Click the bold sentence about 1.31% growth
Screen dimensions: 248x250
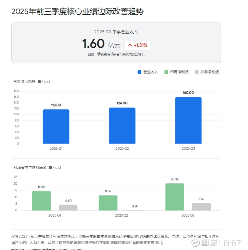point(125,236)
